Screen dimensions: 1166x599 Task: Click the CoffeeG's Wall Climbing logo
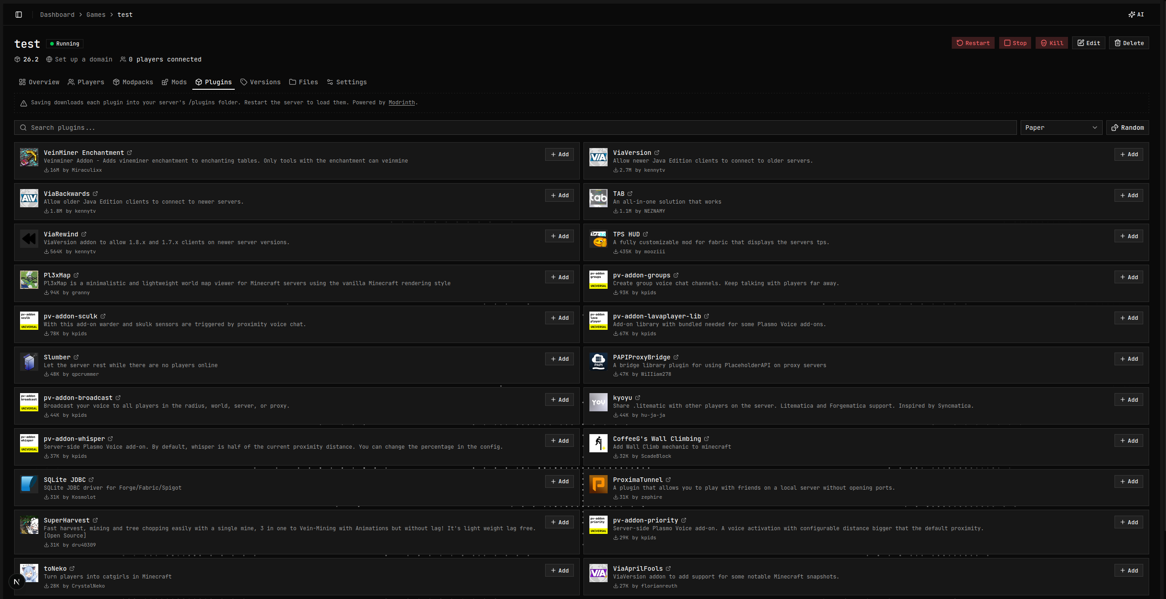coord(598,443)
